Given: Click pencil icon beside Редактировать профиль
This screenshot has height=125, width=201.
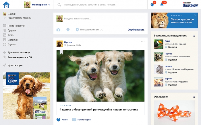Looking at the screenshot, I should click(5, 18).
